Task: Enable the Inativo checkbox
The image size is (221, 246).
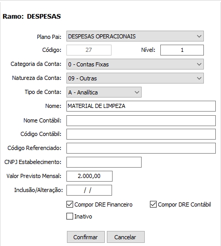Action: (x=70, y=216)
